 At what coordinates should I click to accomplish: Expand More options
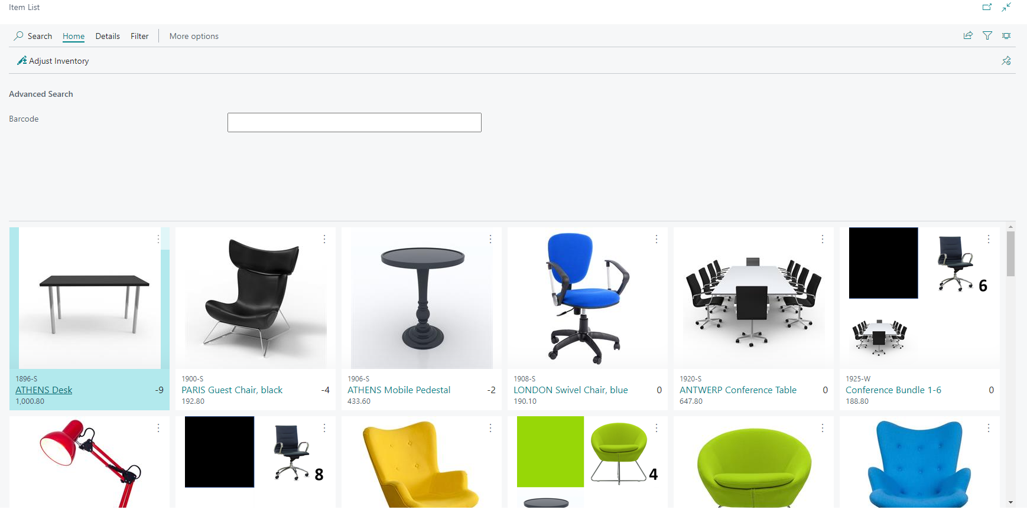[x=194, y=36]
